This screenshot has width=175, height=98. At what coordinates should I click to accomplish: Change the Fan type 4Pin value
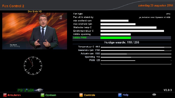(168, 14)
